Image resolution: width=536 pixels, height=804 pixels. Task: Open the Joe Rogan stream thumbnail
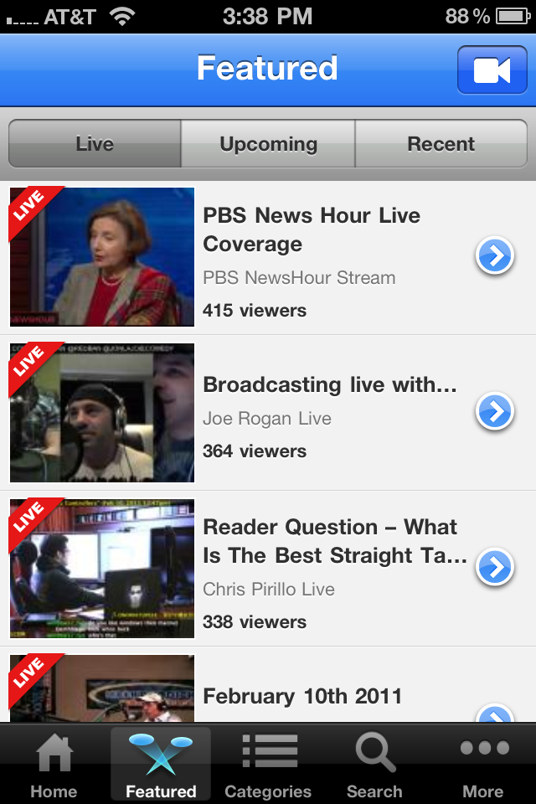(102, 413)
